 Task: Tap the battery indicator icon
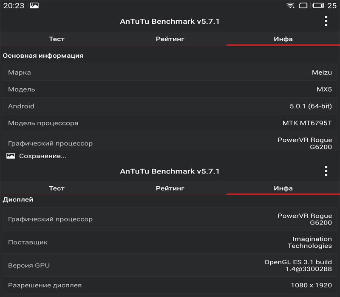(318, 6)
